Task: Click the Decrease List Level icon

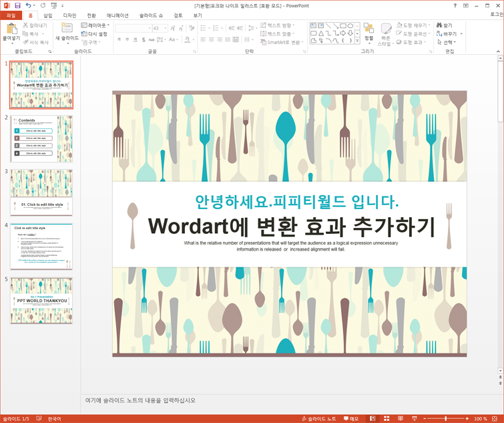Action: point(232,28)
